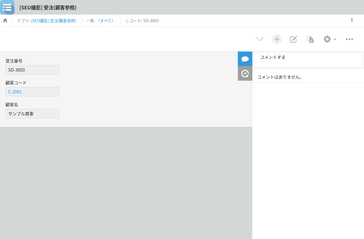
Task: Open customer code link C-2001
Action: (15, 92)
